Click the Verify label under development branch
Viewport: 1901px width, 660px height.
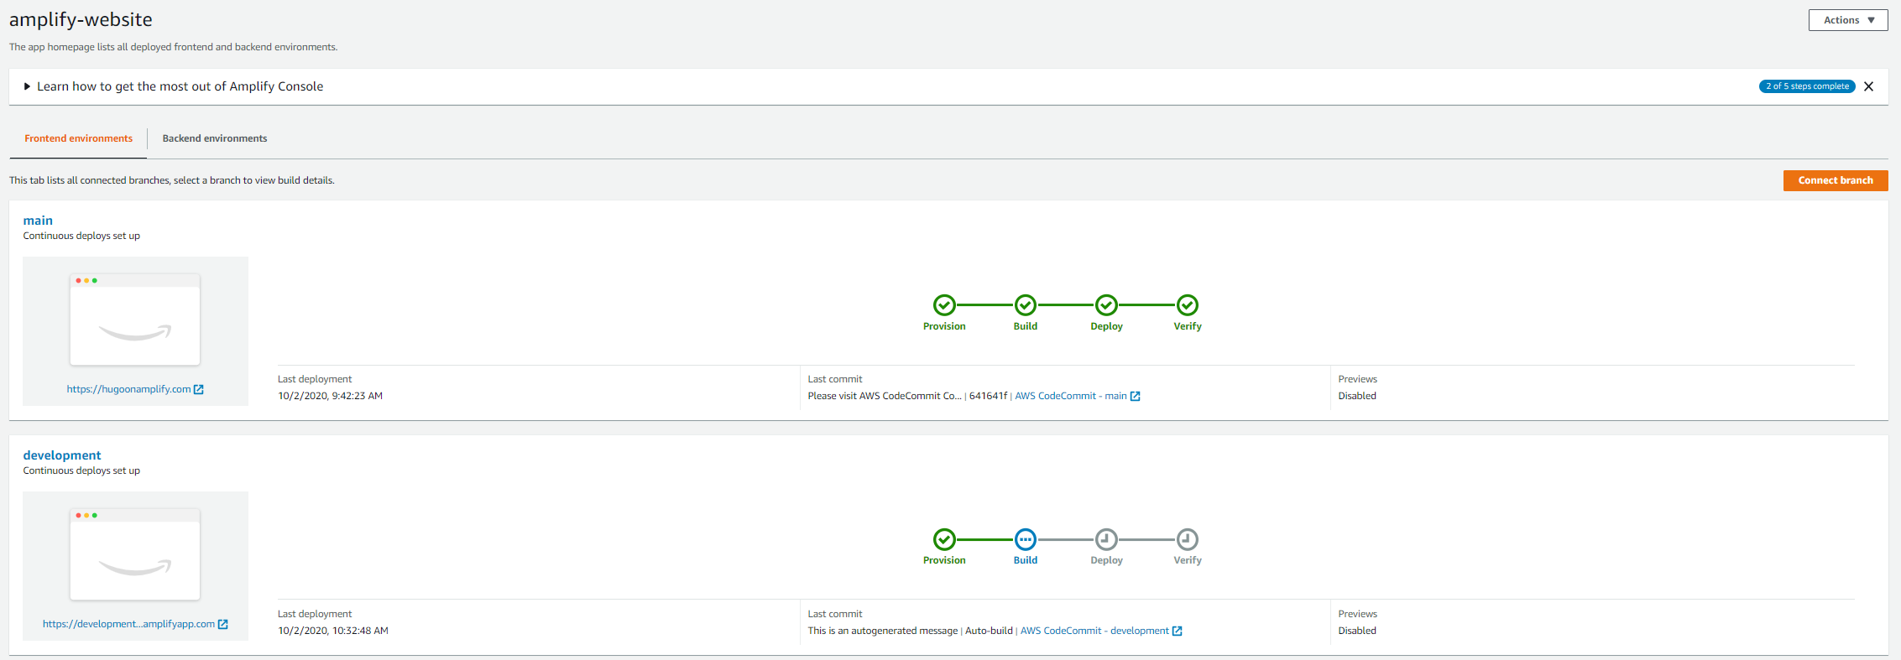1188,560
